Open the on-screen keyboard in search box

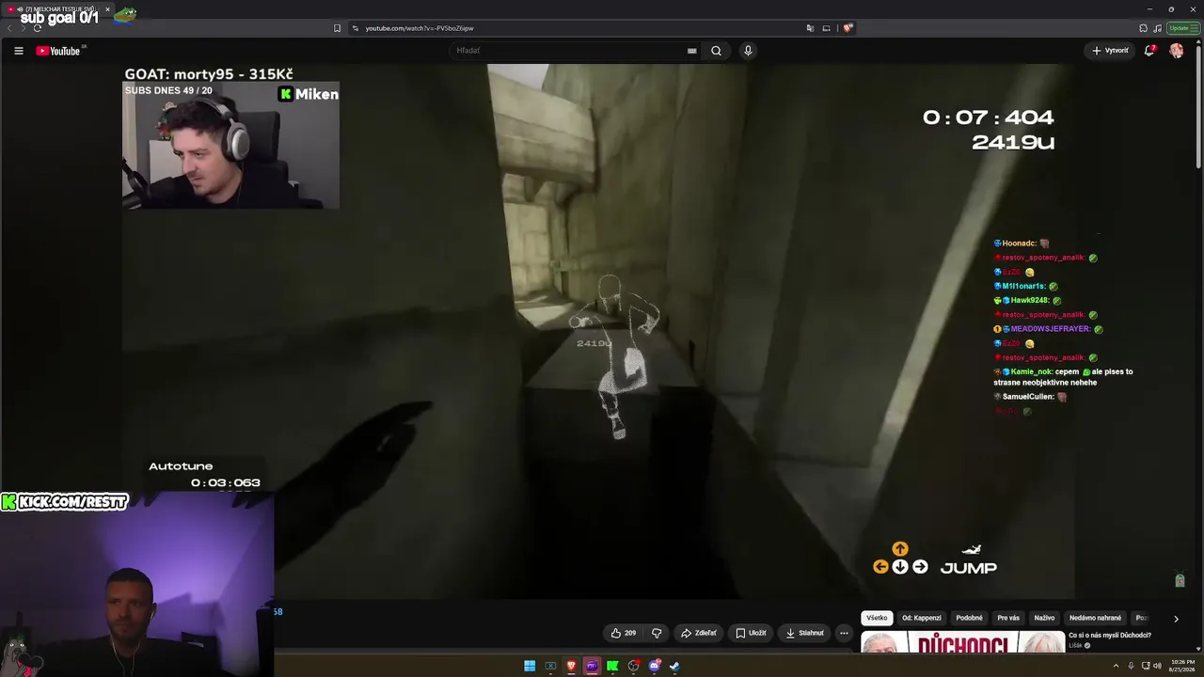coord(692,51)
